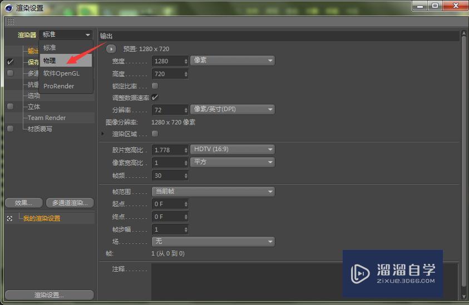Click the 起点 field showing 0 F
This screenshot has width=469, height=305.
point(167,204)
